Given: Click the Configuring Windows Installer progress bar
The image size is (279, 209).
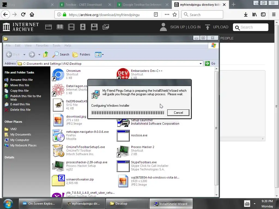Looking at the screenshot, I should (128, 113).
